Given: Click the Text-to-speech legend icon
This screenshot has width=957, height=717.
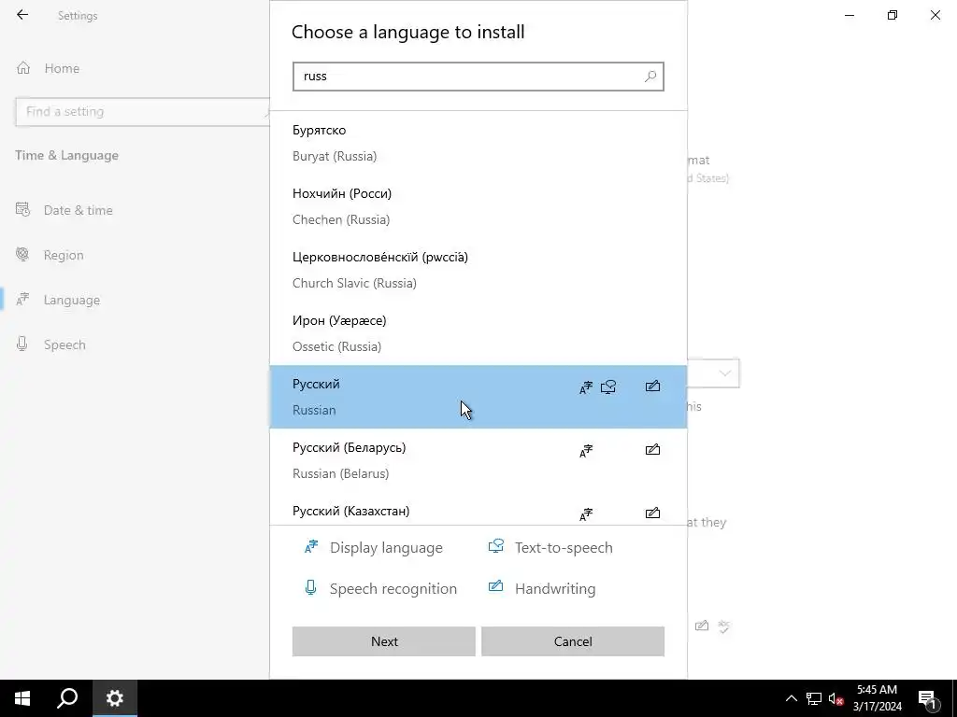Looking at the screenshot, I should click(496, 545).
